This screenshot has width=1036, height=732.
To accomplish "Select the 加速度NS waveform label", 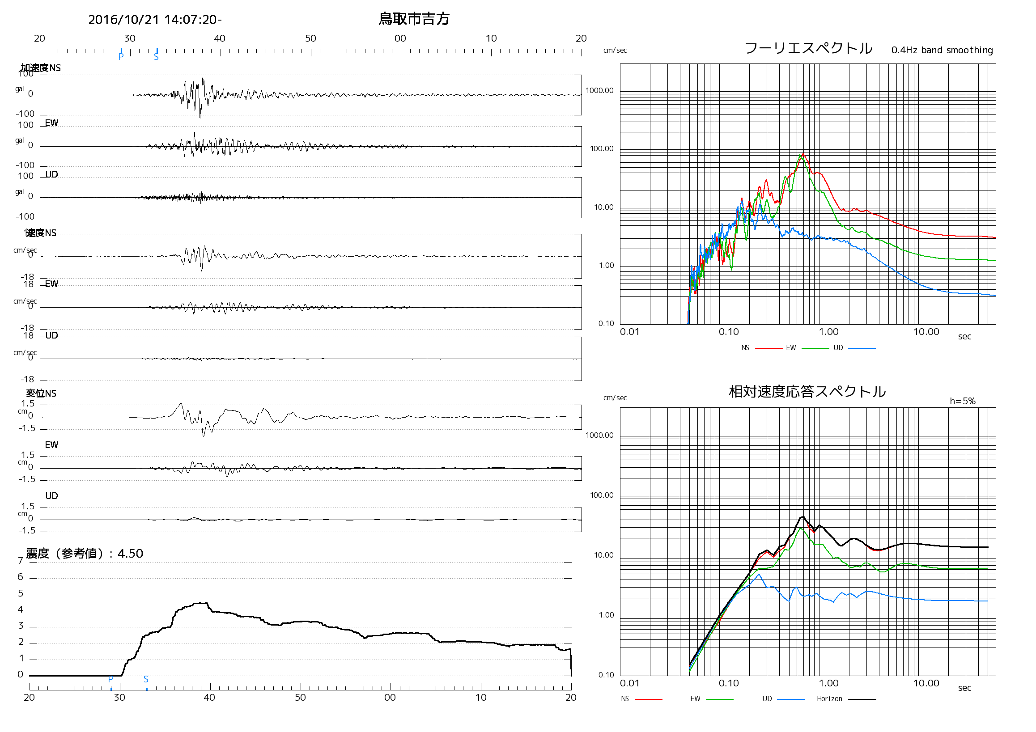I will [41, 68].
